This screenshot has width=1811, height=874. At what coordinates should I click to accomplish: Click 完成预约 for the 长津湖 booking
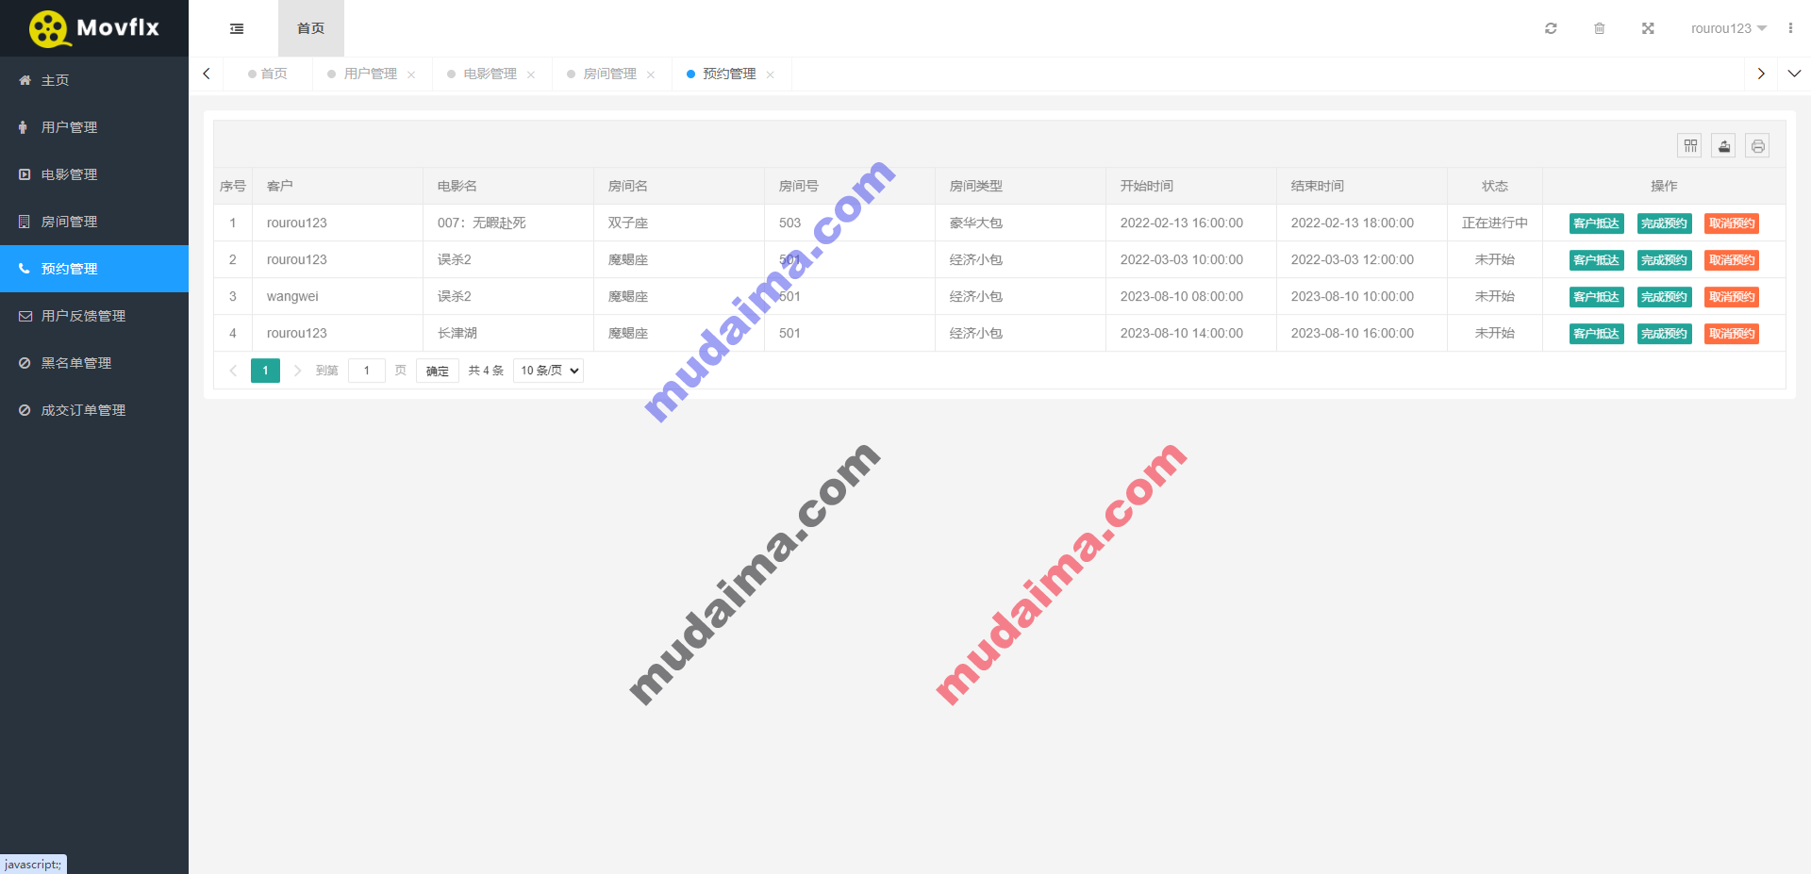pos(1664,334)
